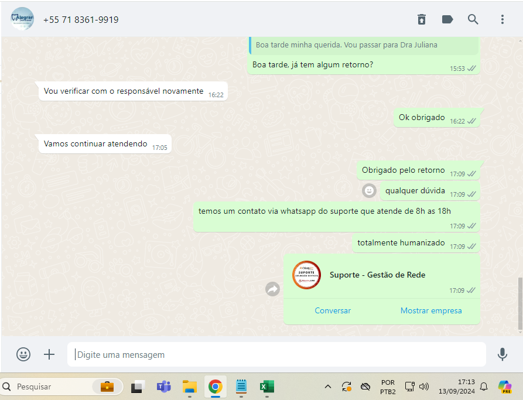The height and width of the screenshot is (400, 523).
Task: Change the POR PTB2 input language
Action: 388,387
